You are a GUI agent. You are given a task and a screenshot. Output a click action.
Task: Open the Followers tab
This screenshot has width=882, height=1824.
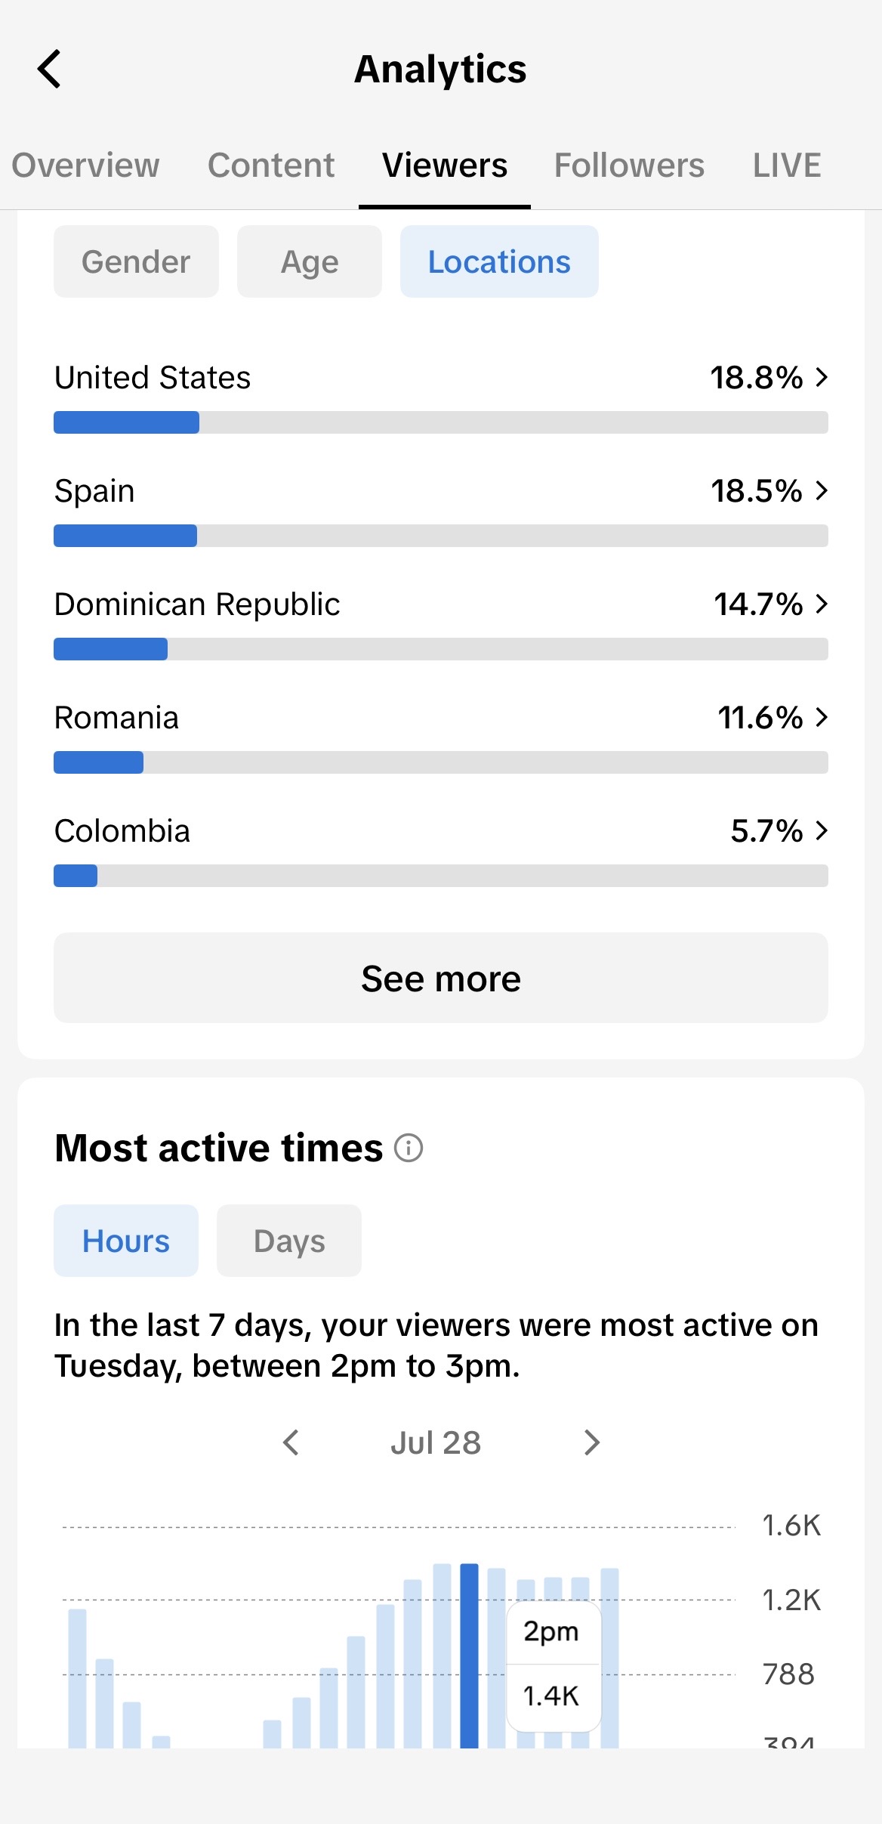pos(629,165)
